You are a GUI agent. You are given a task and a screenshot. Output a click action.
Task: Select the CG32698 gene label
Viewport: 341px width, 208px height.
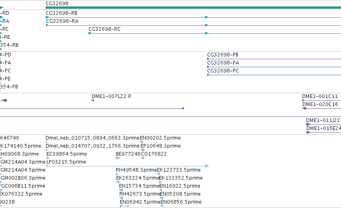tap(57, 4)
